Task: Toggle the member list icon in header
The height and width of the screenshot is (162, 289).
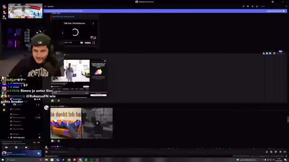Action: tap(257, 6)
